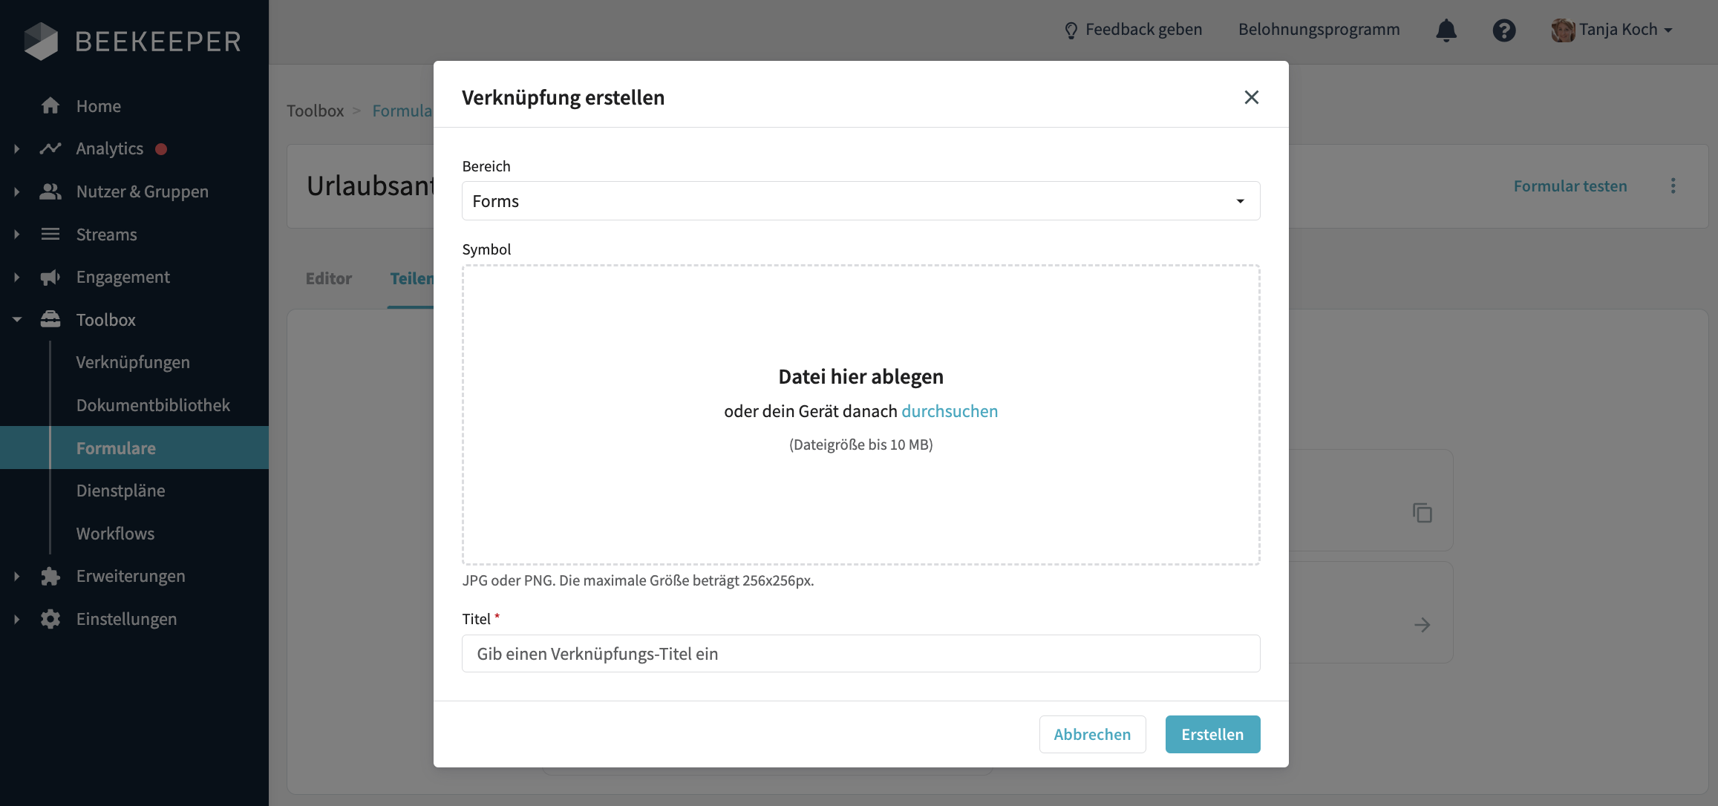1718x806 pixels.
Task: Click the Beekeeper logo icon
Action: coord(42,41)
